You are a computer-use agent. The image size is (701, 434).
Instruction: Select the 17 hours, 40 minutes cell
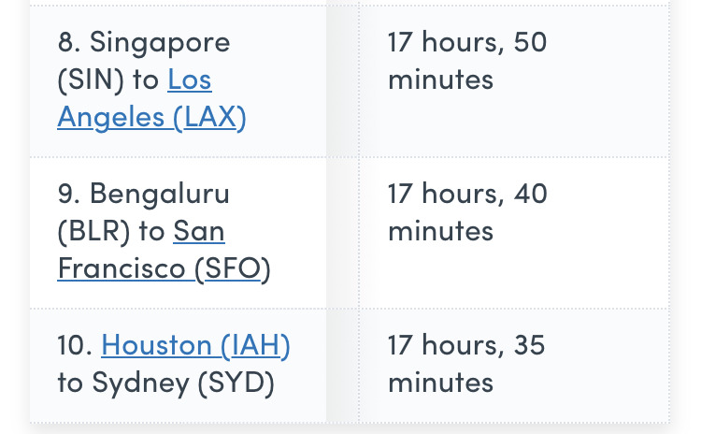514,233
